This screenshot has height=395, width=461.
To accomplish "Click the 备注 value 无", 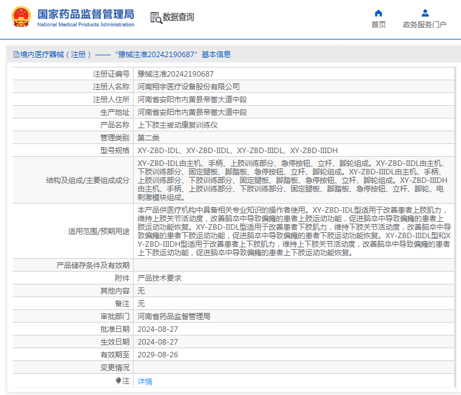I will 141,303.
